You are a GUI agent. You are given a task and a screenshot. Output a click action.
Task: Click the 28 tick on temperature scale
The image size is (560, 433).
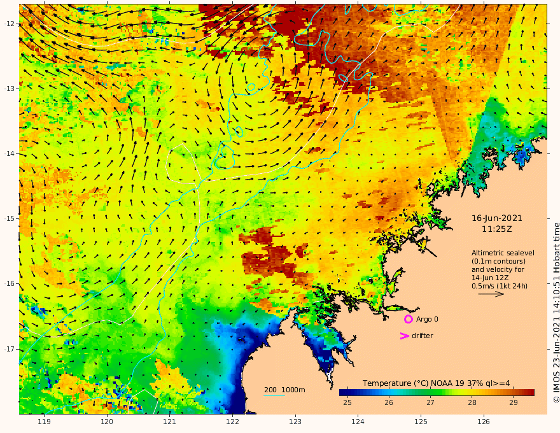click(472, 402)
